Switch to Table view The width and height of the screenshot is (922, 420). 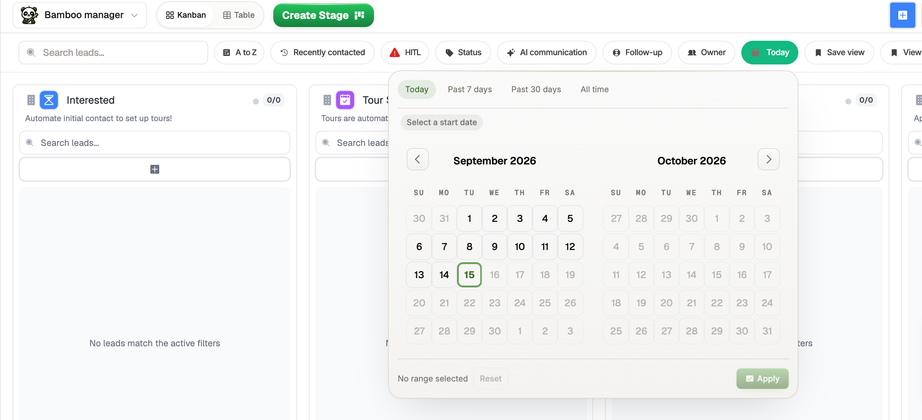click(239, 15)
